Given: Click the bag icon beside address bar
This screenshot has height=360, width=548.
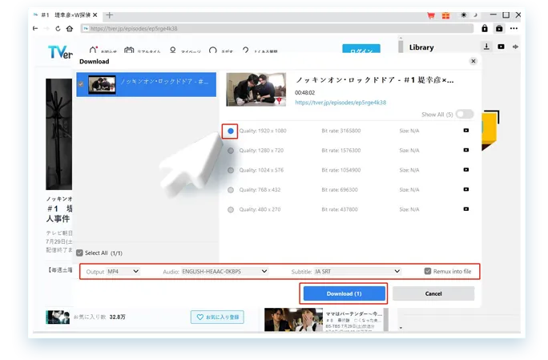Looking at the screenshot, I should click(x=499, y=28).
